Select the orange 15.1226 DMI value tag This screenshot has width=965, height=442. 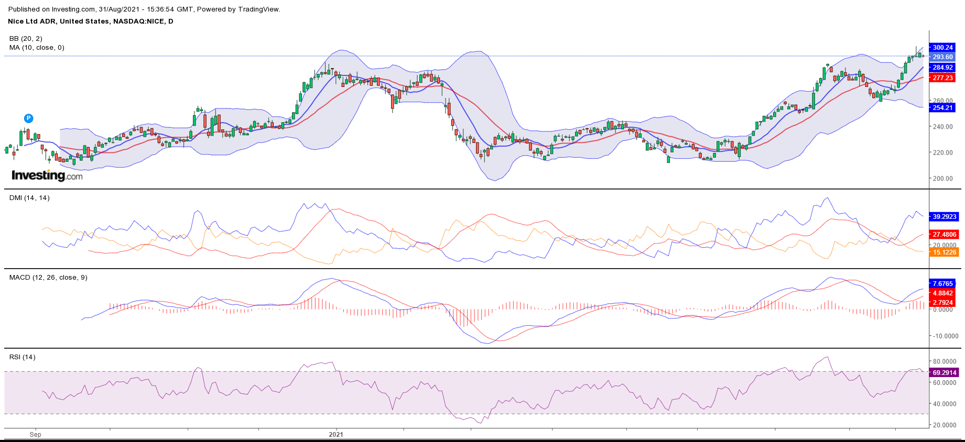pos(945,252)
